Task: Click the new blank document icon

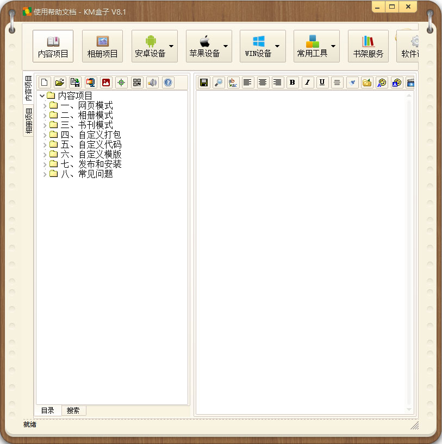Action: pos(45,83)
